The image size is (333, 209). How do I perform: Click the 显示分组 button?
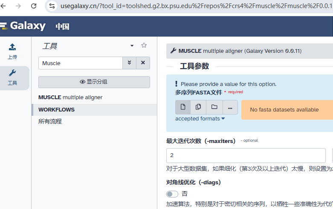(x=94, y=82)
